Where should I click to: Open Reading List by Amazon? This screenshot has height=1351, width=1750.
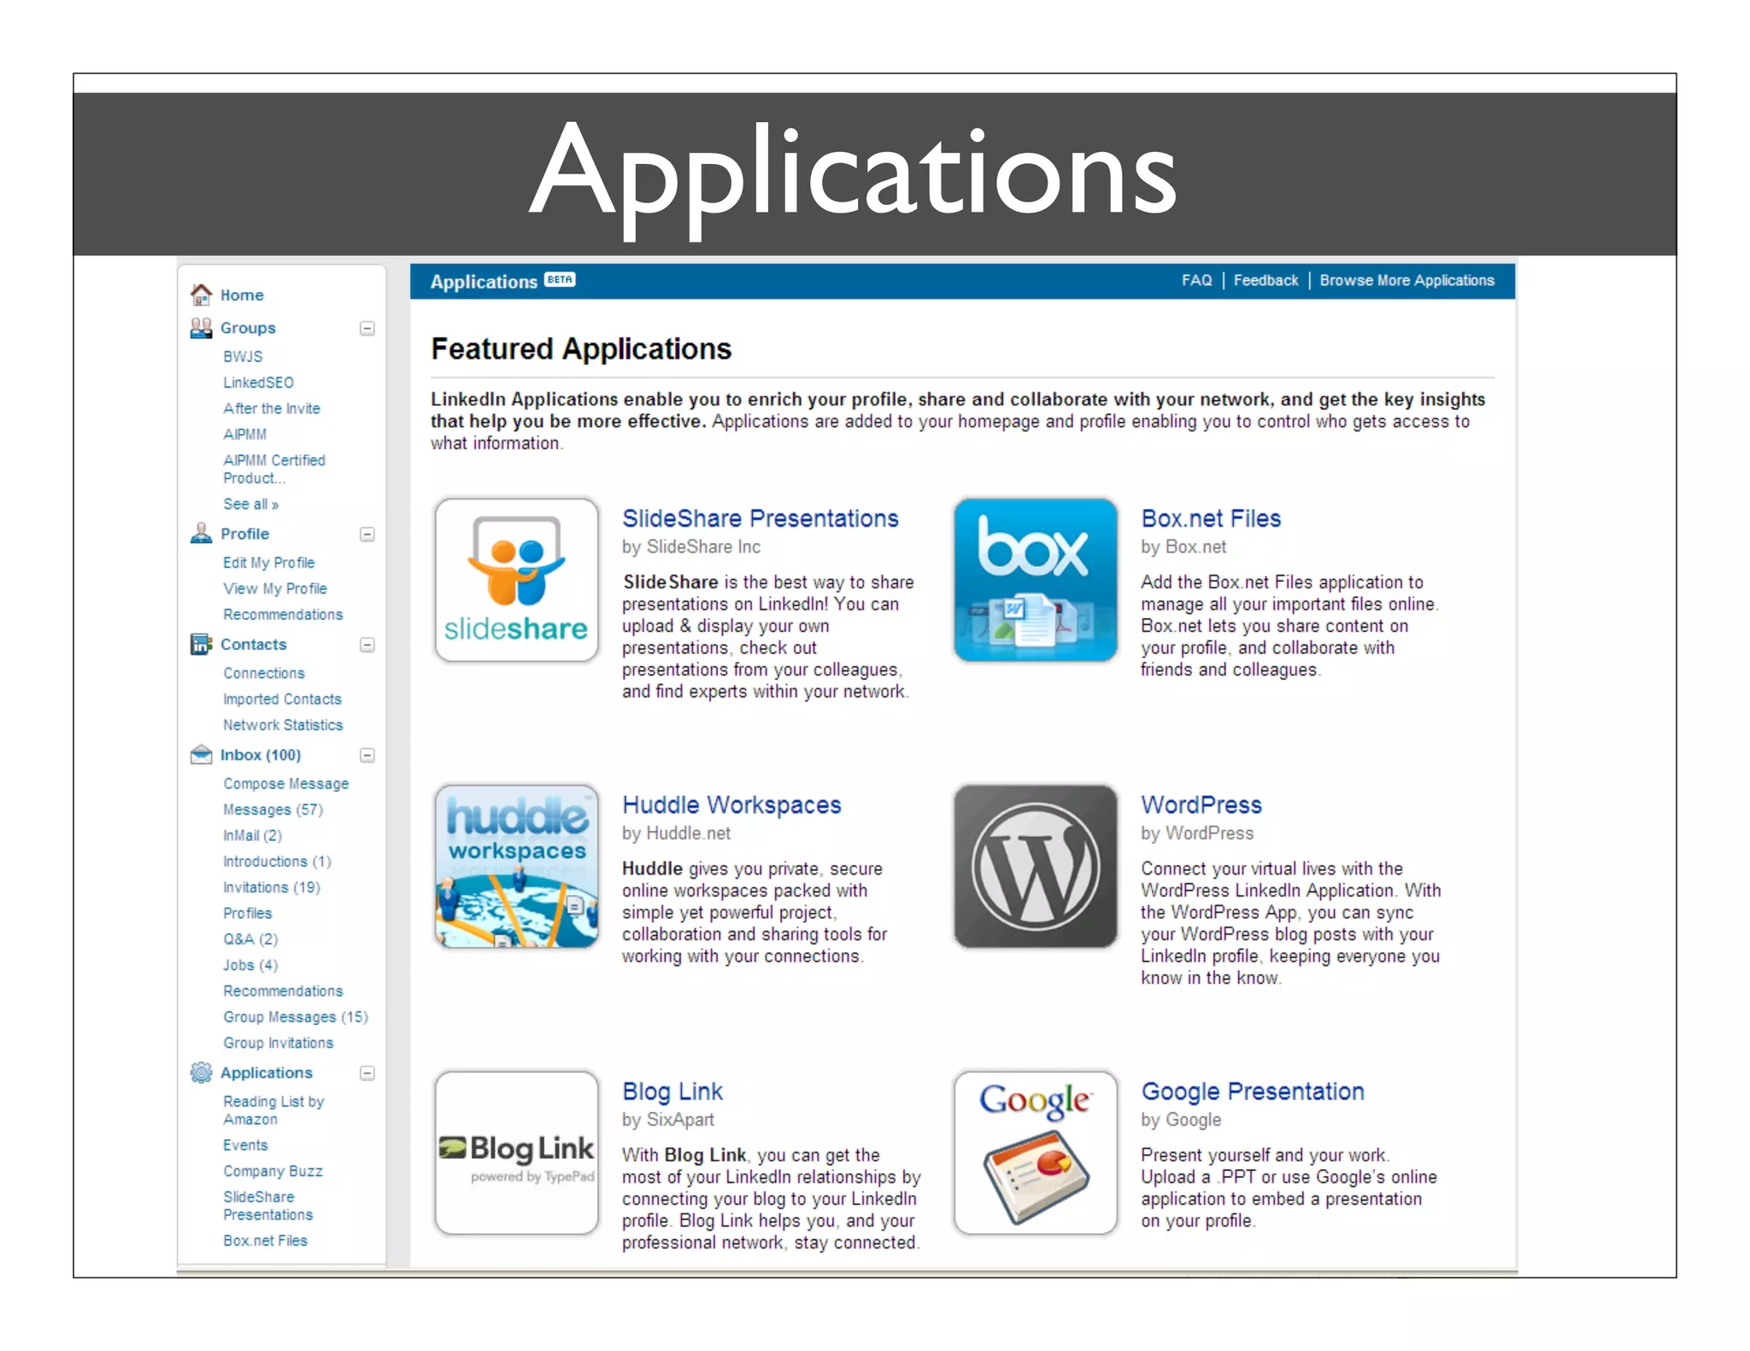[x=273, y=1110]
